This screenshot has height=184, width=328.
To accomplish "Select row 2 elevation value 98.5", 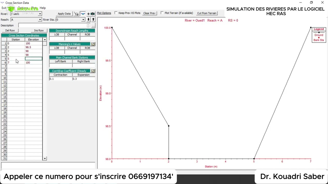I will point(34,47).
